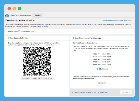Screen dimensions: 139x101
Task: Click the red close window button
Action: pyautogui.click(x=9, y=8)
